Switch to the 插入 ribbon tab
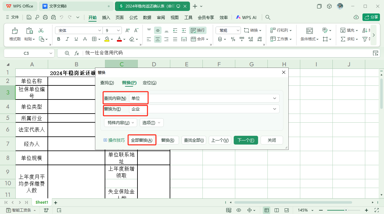The width and height of the screenshot is (384, 214). coord(106,18)
